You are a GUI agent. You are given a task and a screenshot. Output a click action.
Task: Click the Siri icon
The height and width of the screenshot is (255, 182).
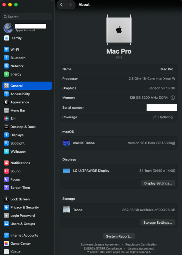(x=6, y=119)
